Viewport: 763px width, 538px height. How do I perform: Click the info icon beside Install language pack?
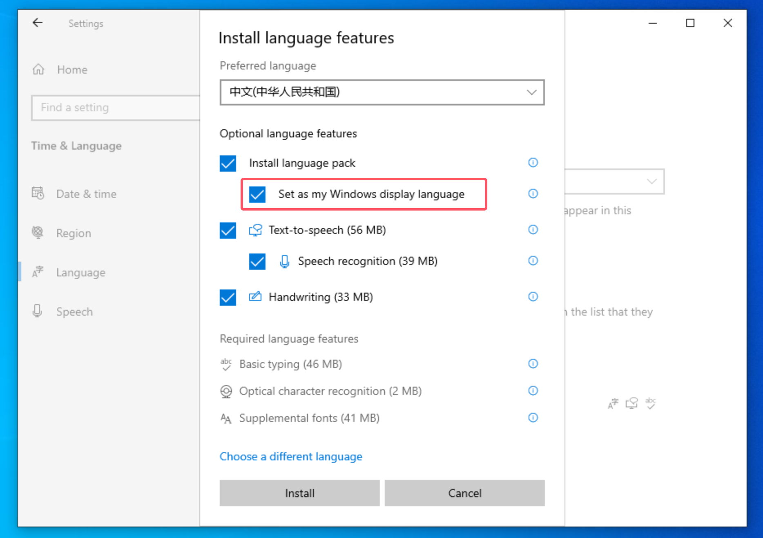(x=533, y=163)
